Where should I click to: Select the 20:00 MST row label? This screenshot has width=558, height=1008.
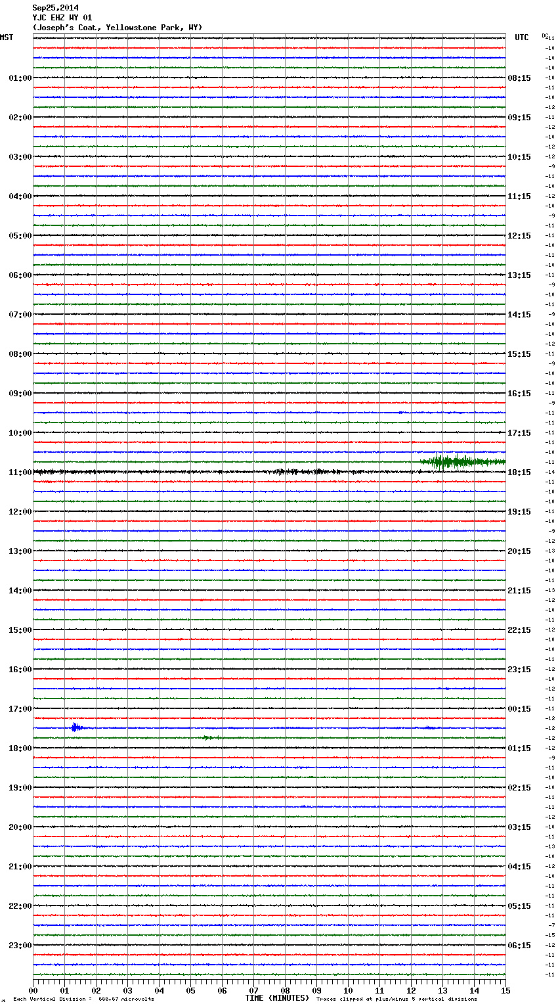coord(20,827)
